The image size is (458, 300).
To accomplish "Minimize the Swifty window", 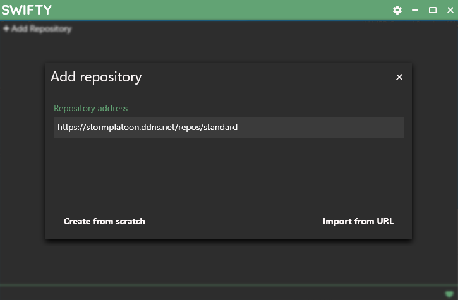I will click(415, 10).
